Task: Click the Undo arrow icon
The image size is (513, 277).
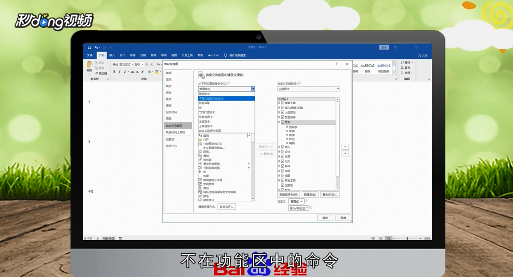Action: click(x=96, y=47)
